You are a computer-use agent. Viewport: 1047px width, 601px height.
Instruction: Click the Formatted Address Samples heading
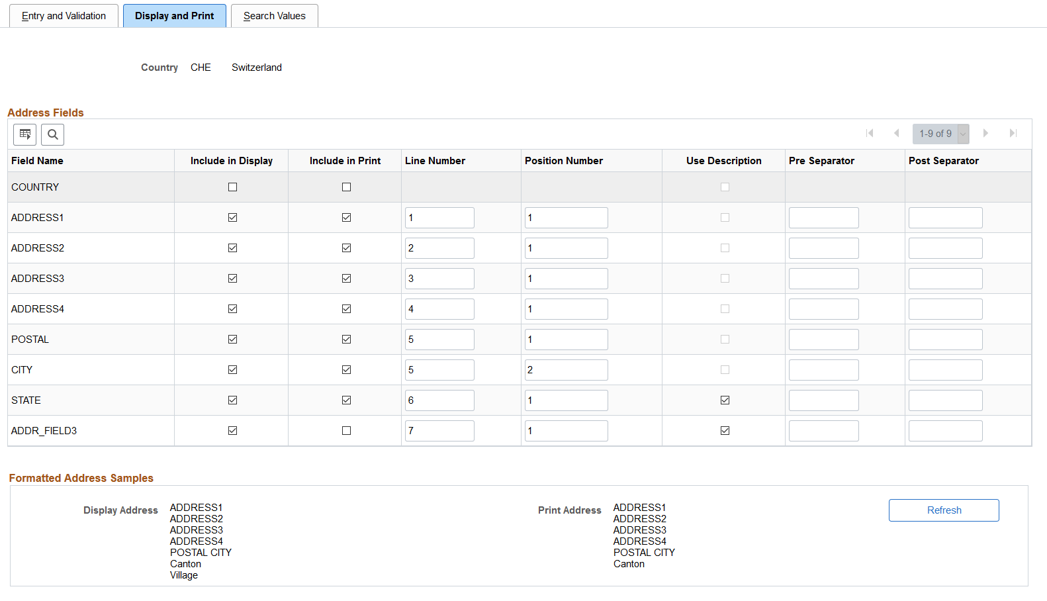coord(81,478)
